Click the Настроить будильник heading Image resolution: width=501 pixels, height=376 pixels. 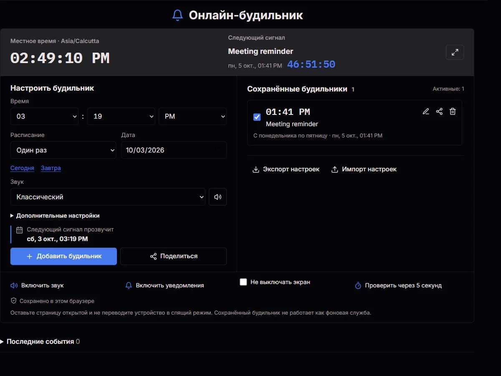[x=52, y=88]
